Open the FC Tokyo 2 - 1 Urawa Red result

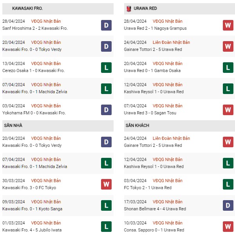(x=148, y=188)
